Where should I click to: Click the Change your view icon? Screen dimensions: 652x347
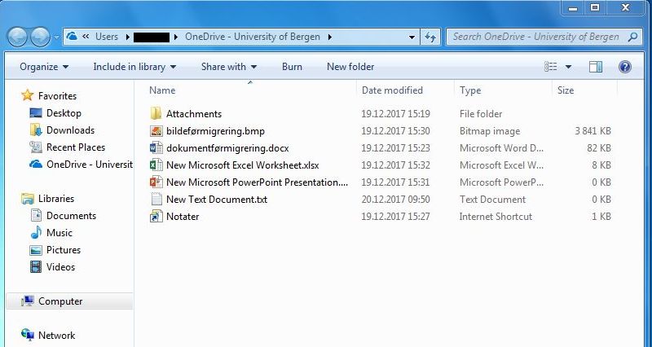pyautogui.click(x=551, y=67)
